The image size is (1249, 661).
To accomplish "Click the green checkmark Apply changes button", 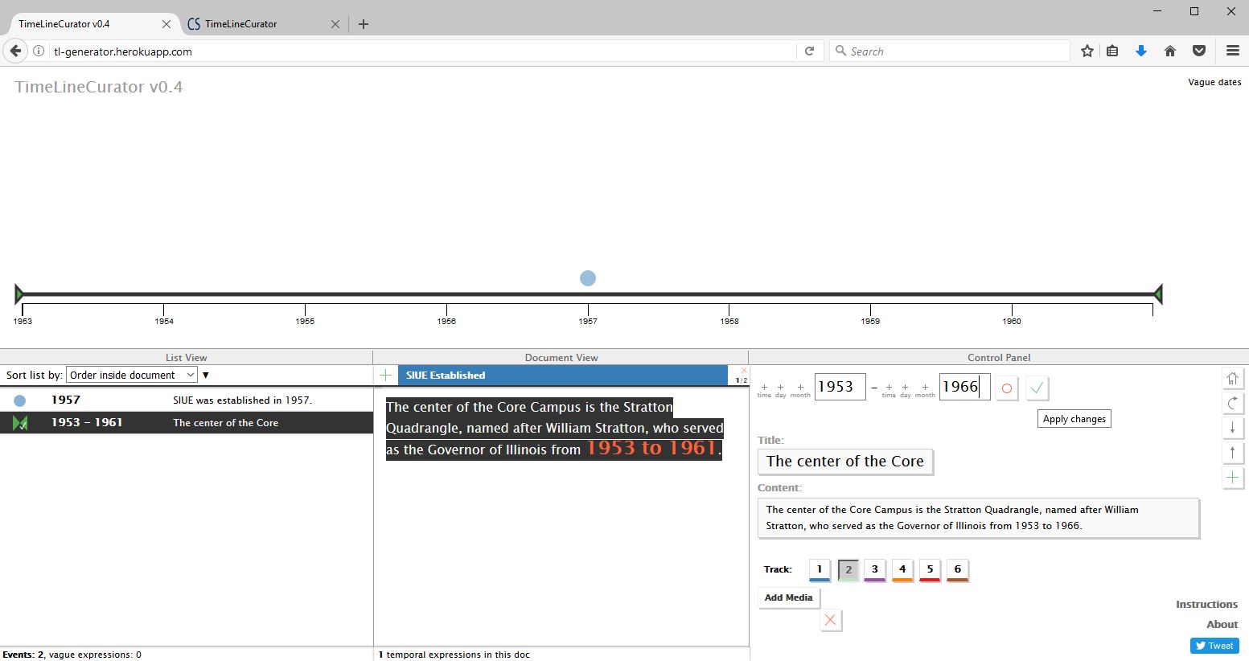I will pos(1037,388).
